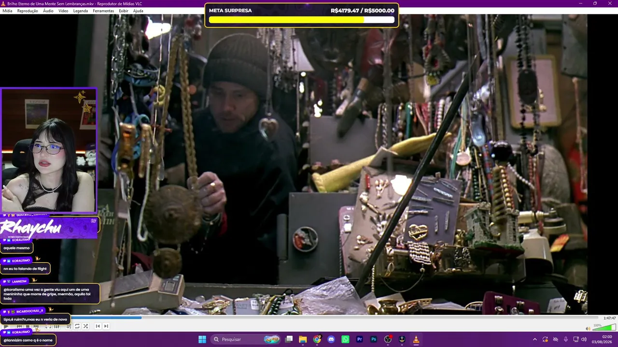
Task: Jump to next chapter with skip-forward button
Action: click(x=106, y=326)
